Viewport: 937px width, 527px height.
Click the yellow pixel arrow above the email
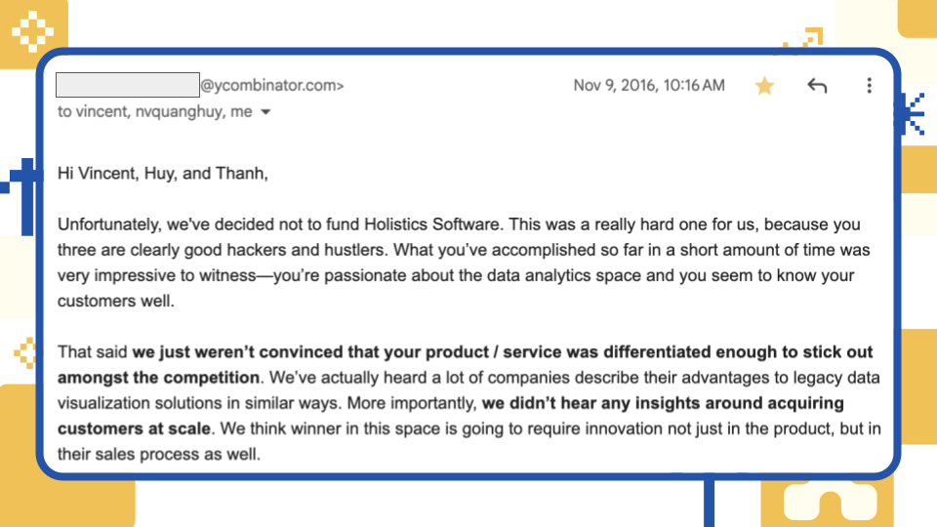click(806, 40)
